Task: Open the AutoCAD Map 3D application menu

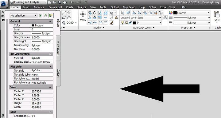Action: (x=4, y=4)
